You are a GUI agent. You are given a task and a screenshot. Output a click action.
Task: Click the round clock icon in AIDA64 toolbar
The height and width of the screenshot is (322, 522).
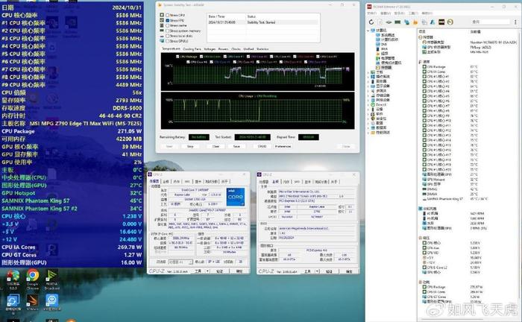[x=450, y=22]
